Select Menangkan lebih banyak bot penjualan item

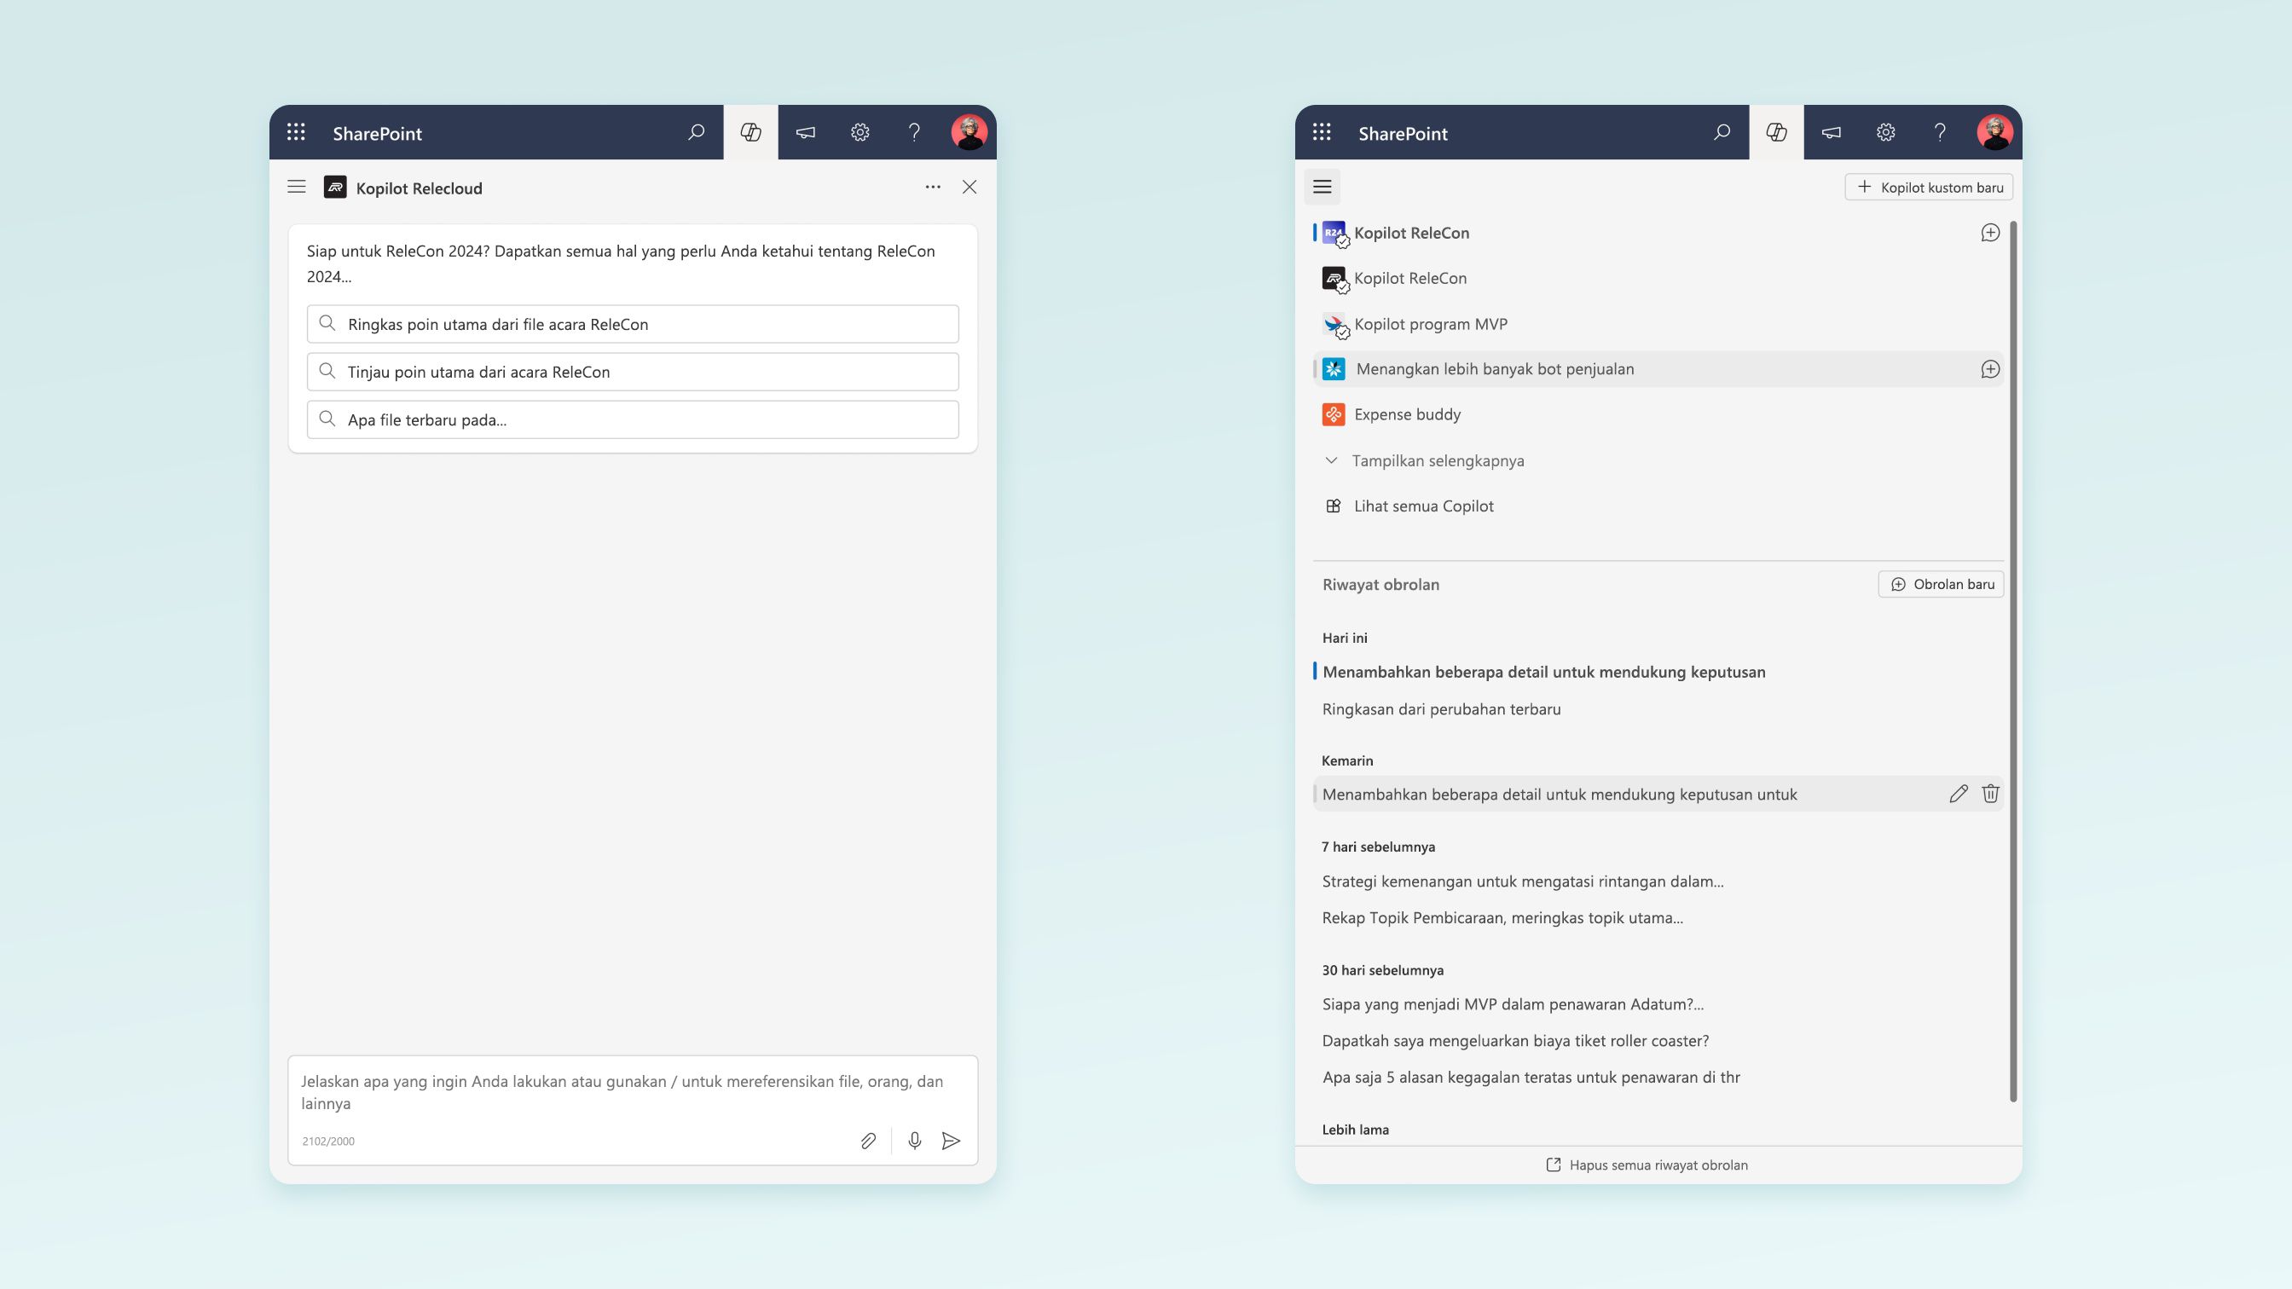coord(1658,367)
